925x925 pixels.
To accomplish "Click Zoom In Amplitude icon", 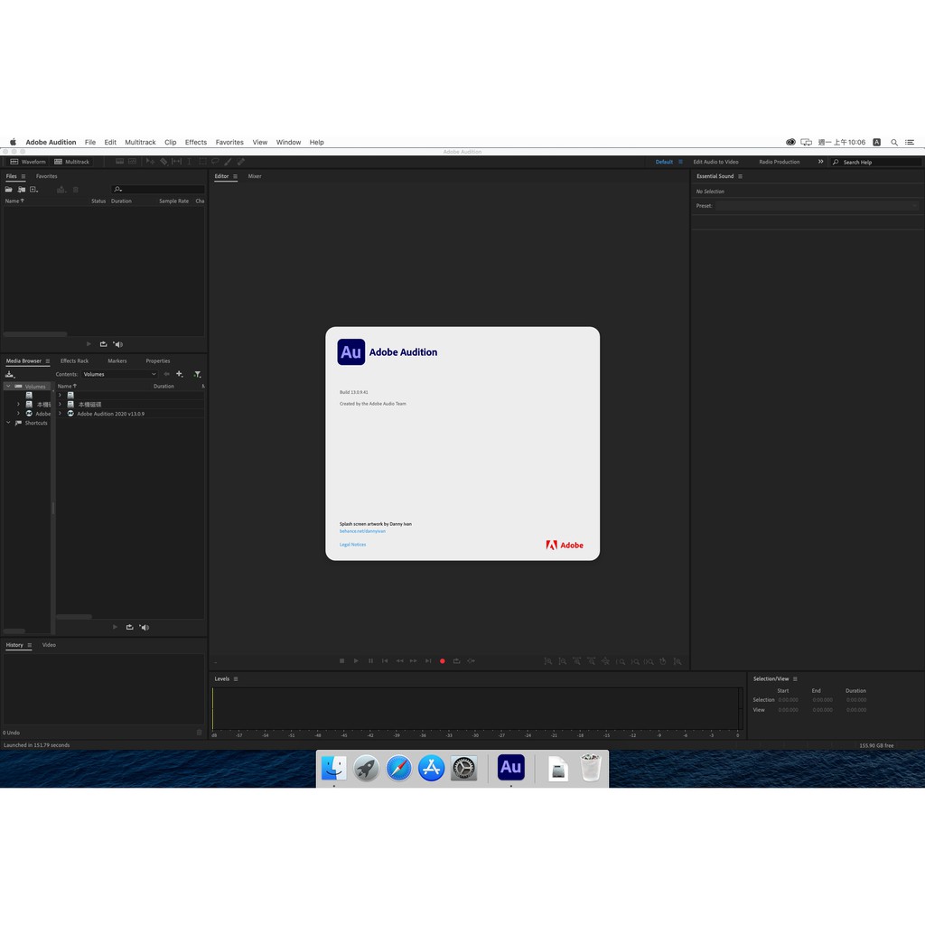I will pyautogui.click(x=548, y=662).
